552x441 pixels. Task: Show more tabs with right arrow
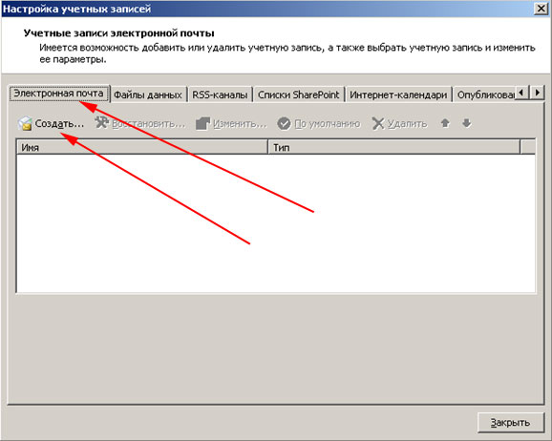tap(538, 93)
